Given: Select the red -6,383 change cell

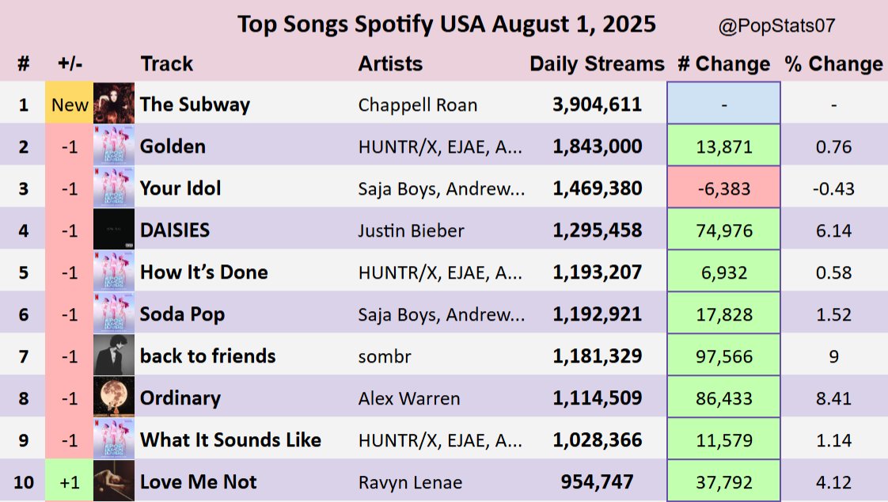Looking at the screenshot, I should click(724, 188).
